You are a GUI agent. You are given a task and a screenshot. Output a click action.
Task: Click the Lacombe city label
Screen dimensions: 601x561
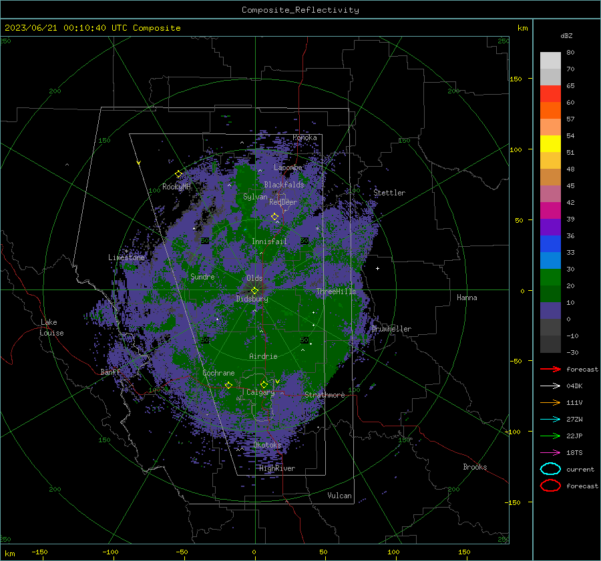288,167
